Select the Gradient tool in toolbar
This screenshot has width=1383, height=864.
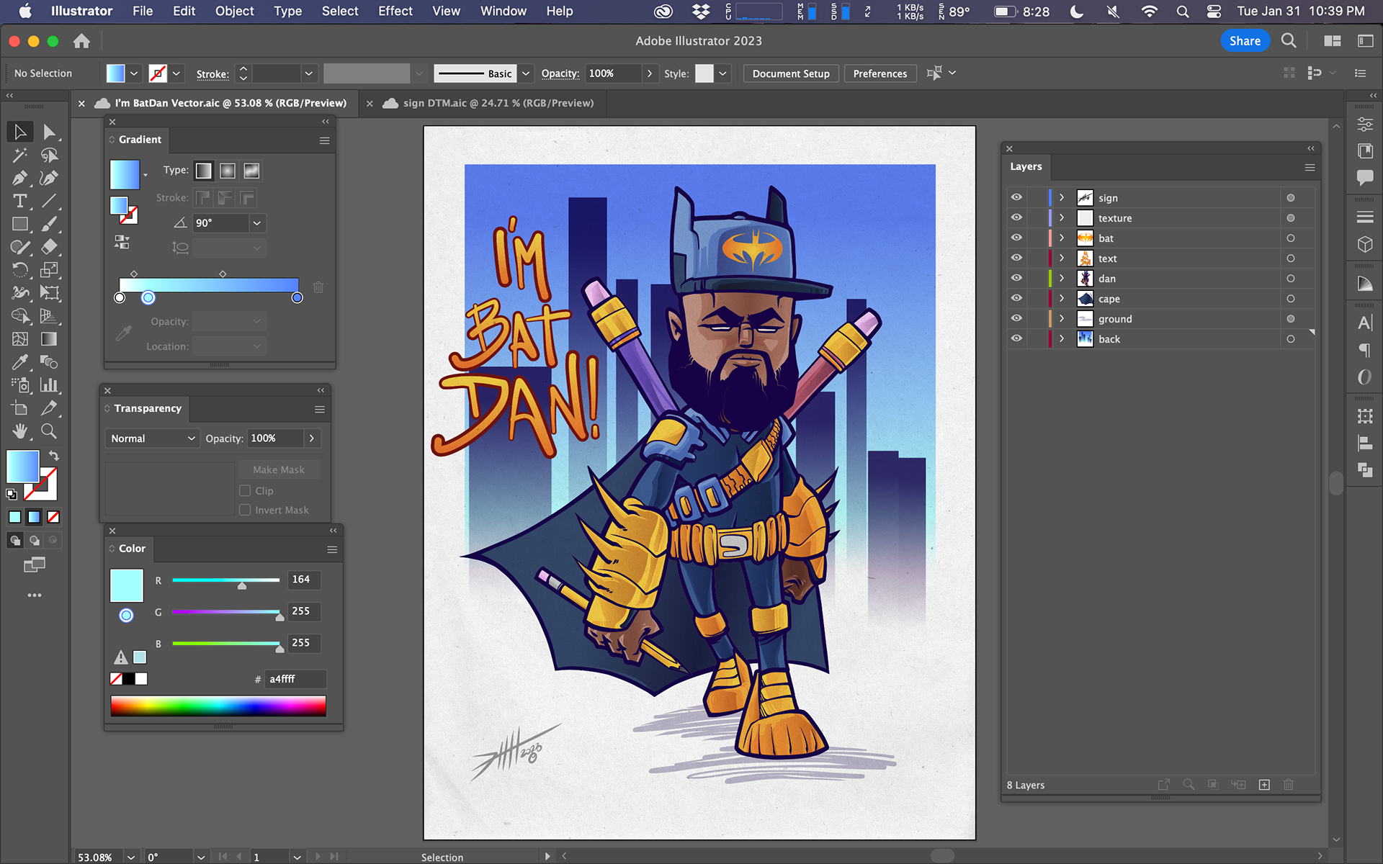[x=49, y=339]
